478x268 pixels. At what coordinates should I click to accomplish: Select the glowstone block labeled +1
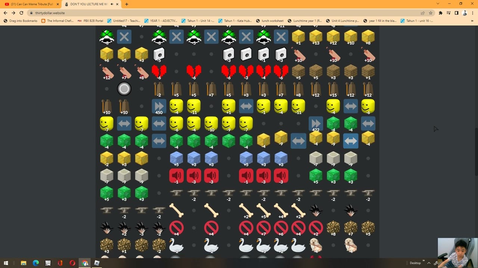(x=124, y=246)
